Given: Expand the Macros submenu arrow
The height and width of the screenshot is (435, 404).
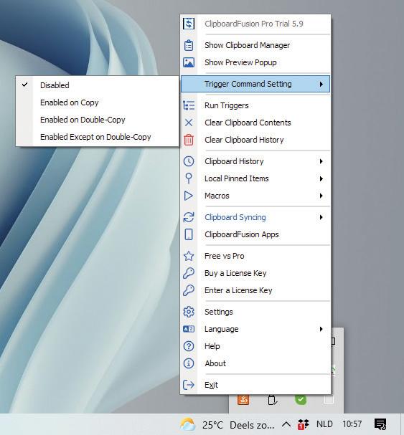Looking at the screenshot, I should click(321, 196).
